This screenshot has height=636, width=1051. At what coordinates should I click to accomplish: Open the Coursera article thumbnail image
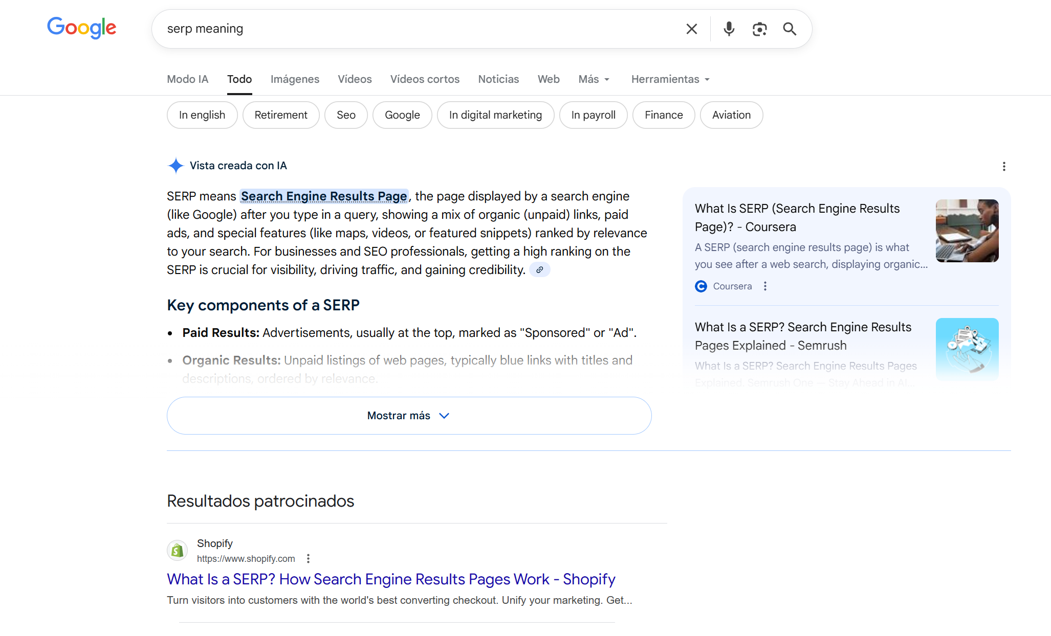pos(967,231)
